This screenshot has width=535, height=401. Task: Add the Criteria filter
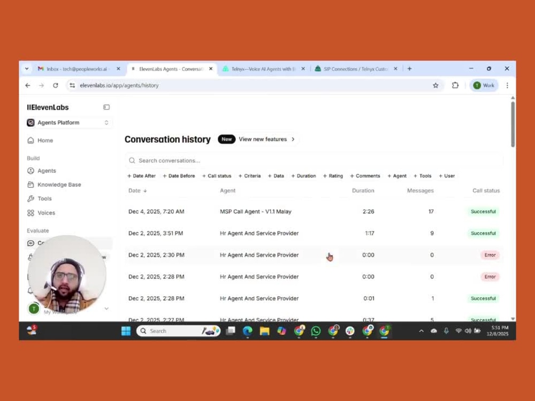point(249,176)
